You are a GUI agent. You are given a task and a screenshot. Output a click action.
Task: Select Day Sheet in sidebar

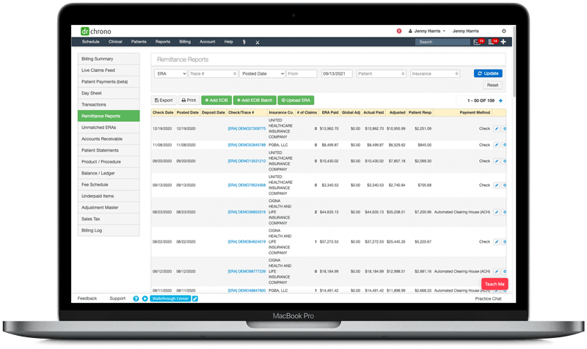point(109,93)
